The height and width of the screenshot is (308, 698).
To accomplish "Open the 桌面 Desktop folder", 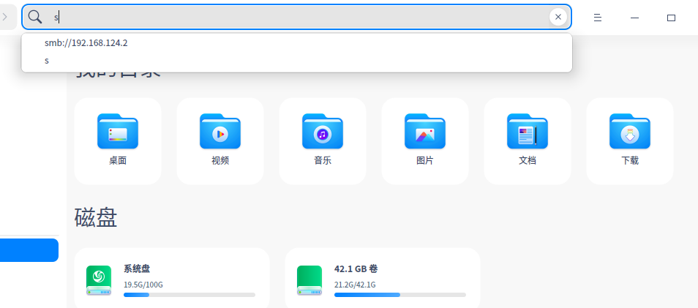I will click(118, 141).
